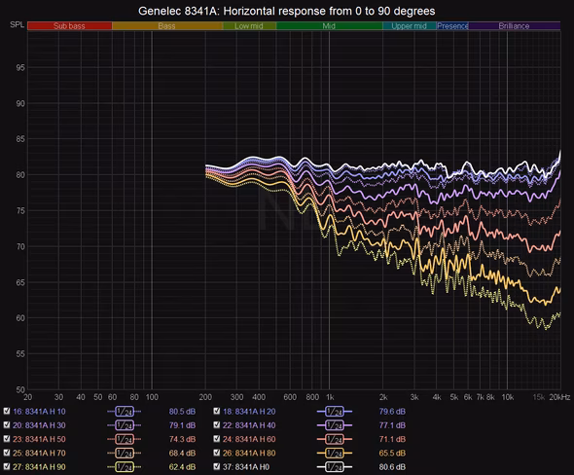Click the Low mid frequency band

(249, 26)
